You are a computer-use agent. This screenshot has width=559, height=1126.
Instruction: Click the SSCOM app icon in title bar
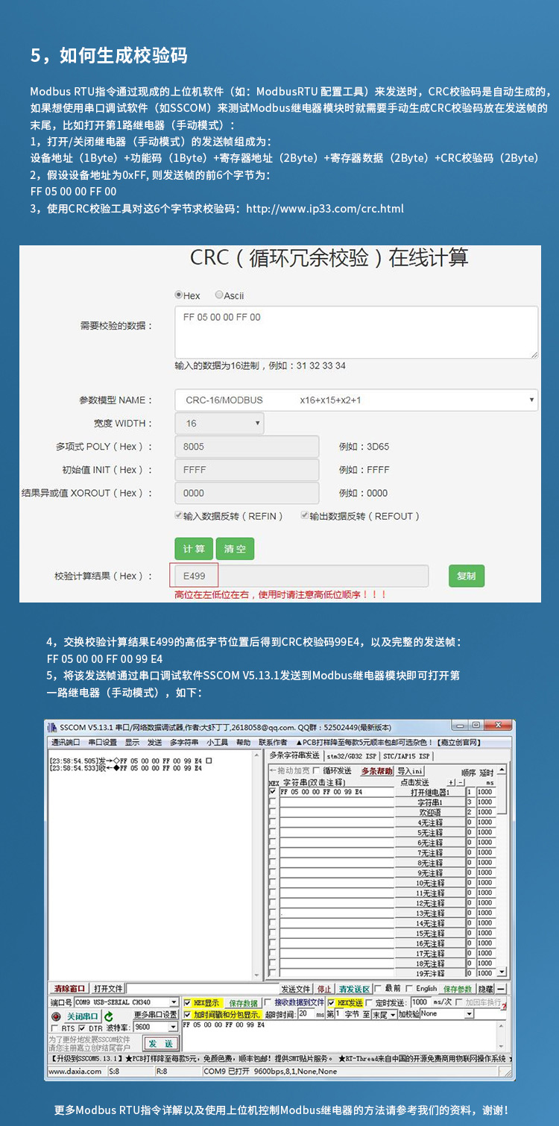point(52,727)
